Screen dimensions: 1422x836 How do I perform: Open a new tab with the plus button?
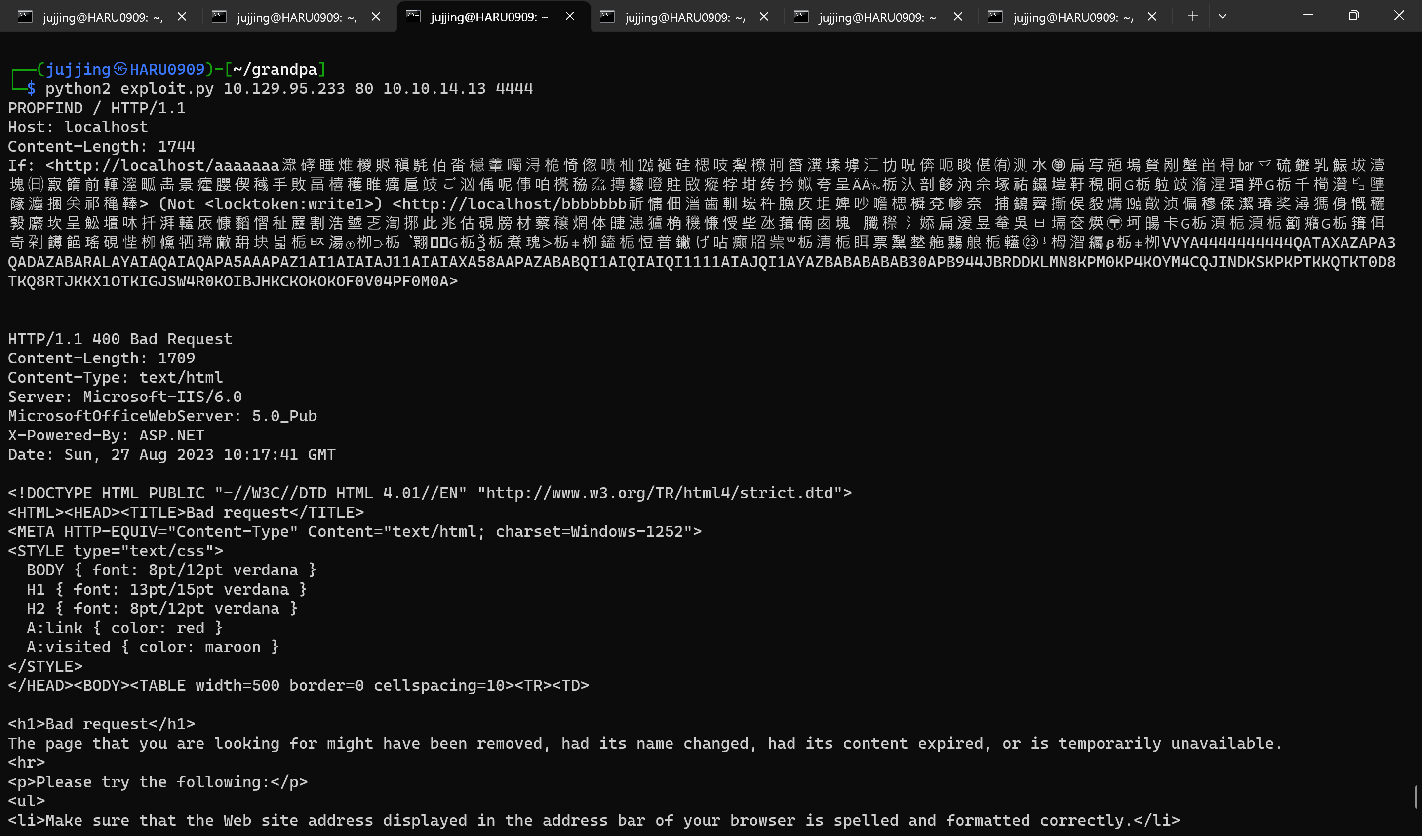pos(1192,16)
